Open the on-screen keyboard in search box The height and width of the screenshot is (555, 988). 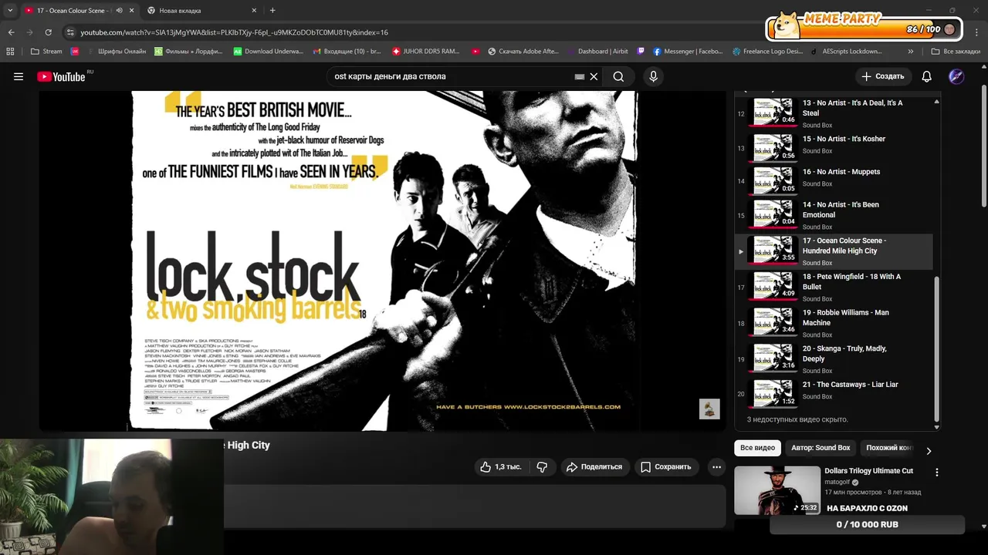pyautogui.click(x=580, y=76)
